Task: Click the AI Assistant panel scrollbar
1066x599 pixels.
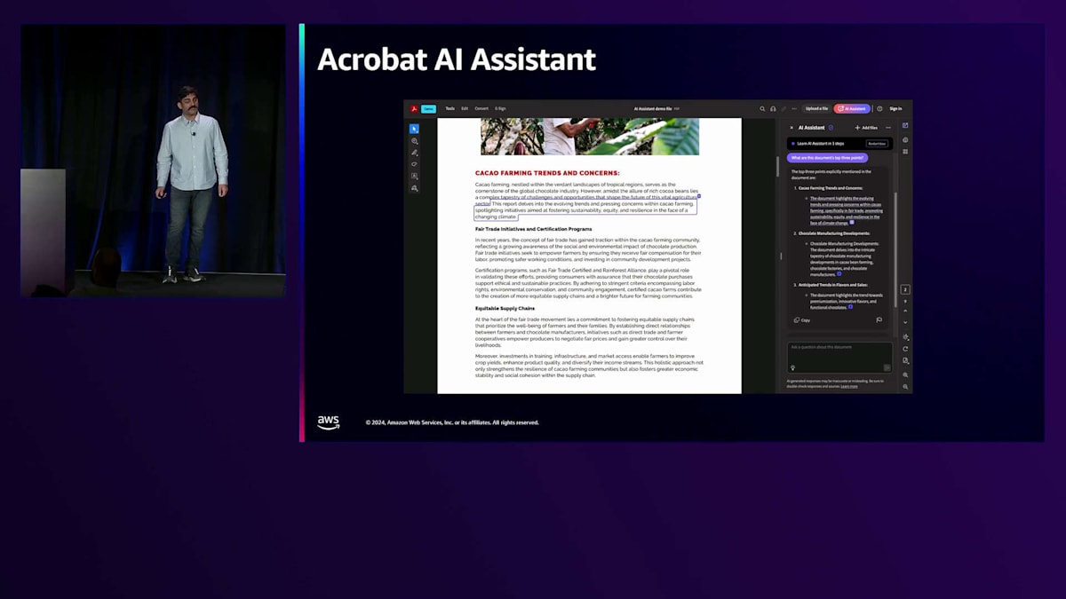Action: tap(895, 248)
